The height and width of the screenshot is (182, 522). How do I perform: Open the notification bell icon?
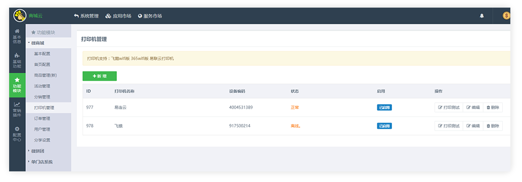pos(482,16)
